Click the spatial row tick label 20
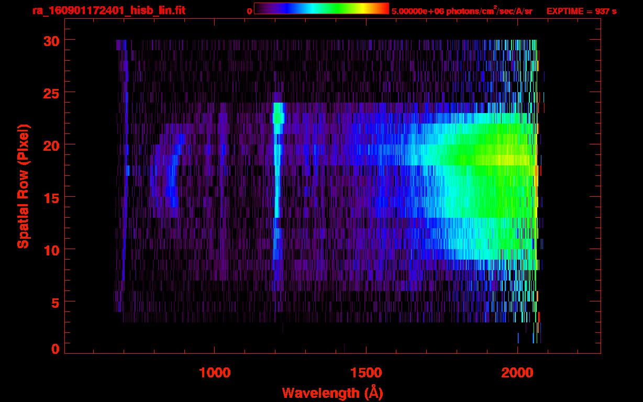This screenshot has width=643, height=402. 51,145
